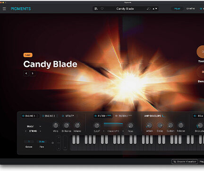Click the Attack knob

click(x=149, y=125)
